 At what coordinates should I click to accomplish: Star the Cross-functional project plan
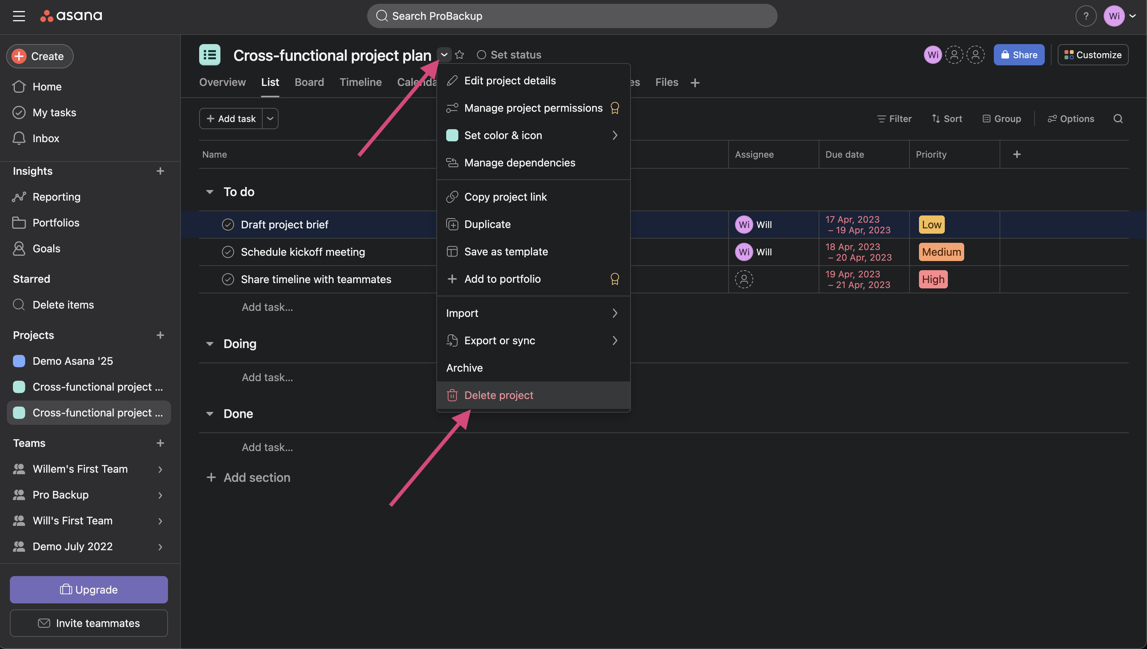(459, 55)
